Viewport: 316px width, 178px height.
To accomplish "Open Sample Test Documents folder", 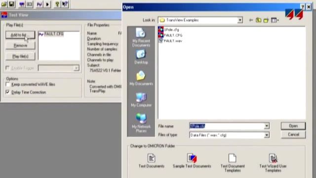I will point(192,161).
